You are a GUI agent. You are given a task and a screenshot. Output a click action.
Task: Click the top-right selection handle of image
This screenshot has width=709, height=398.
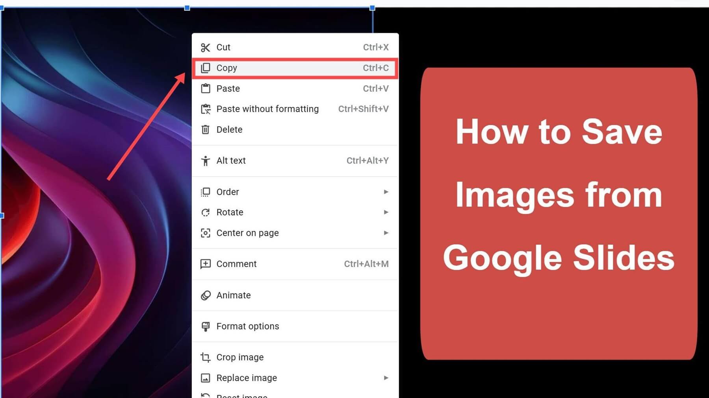[x=372, y=7]
